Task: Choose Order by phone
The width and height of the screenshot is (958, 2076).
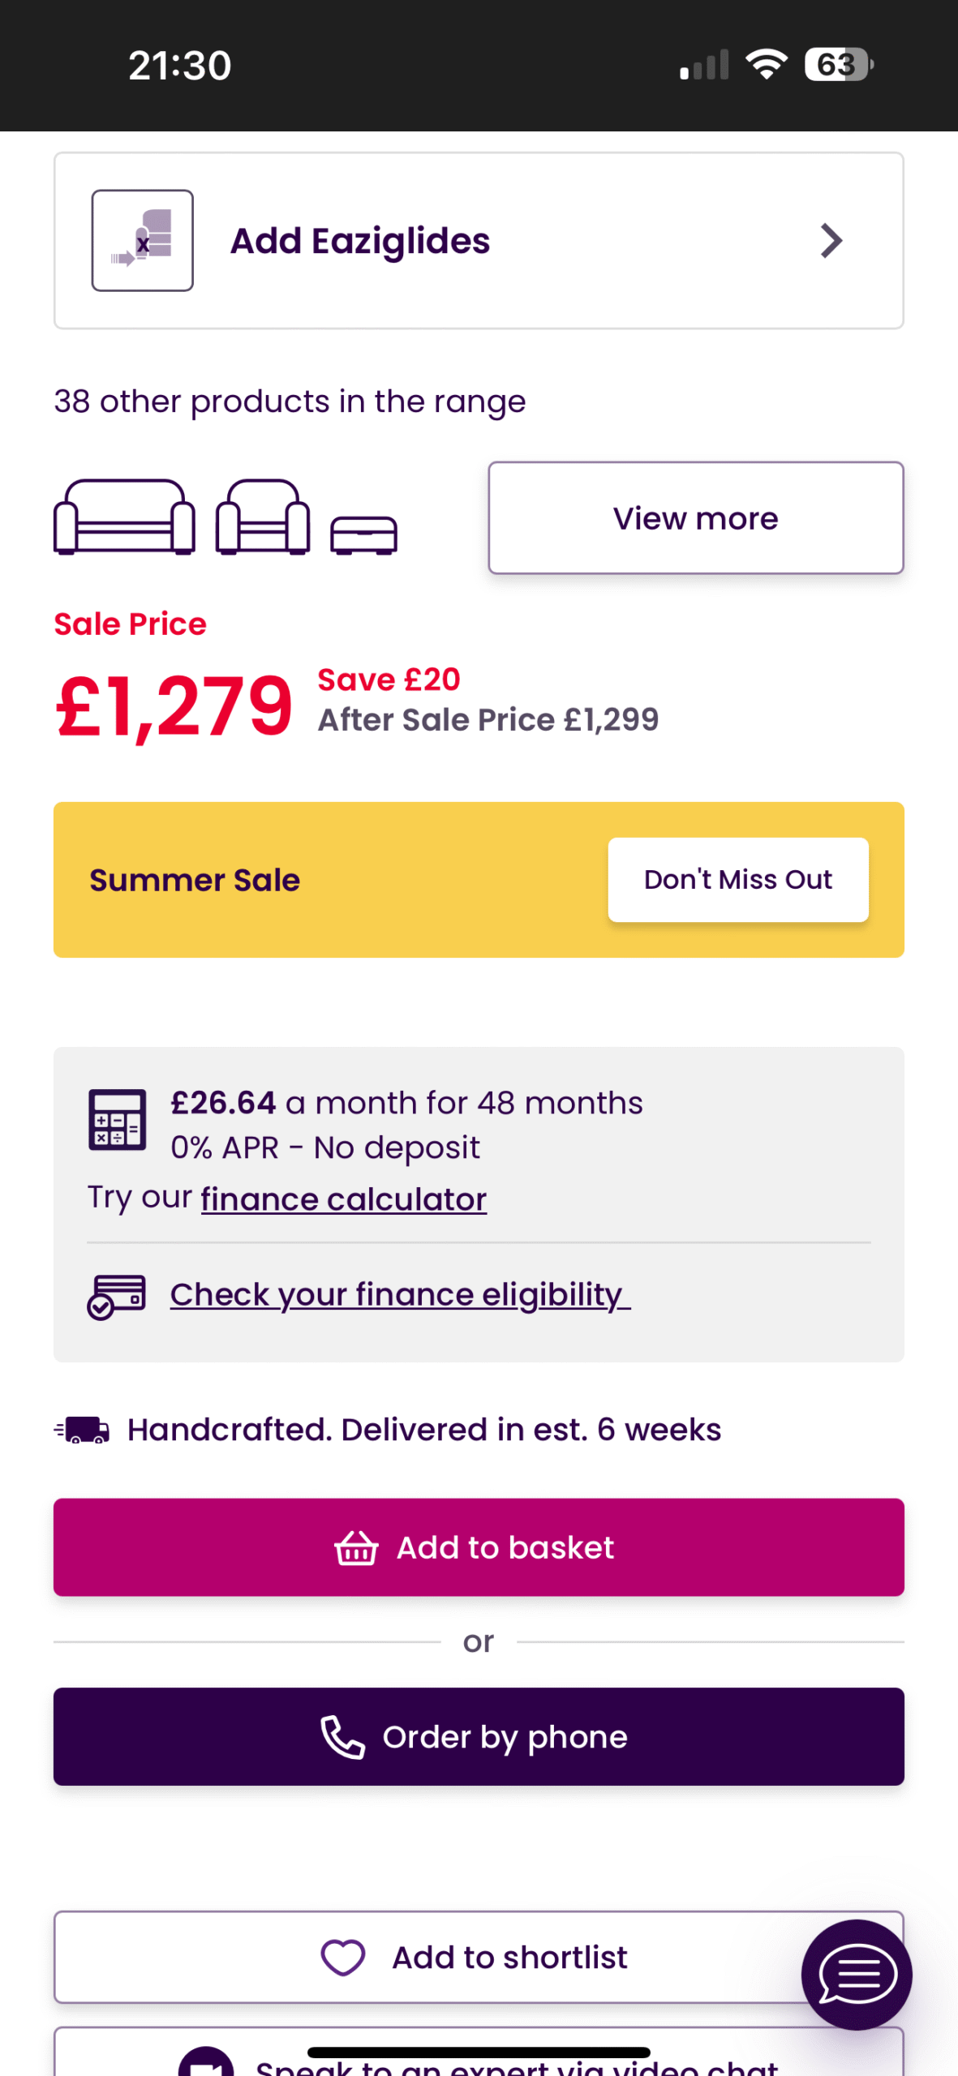Action: pyautogui.click(x=479, y=1736)
